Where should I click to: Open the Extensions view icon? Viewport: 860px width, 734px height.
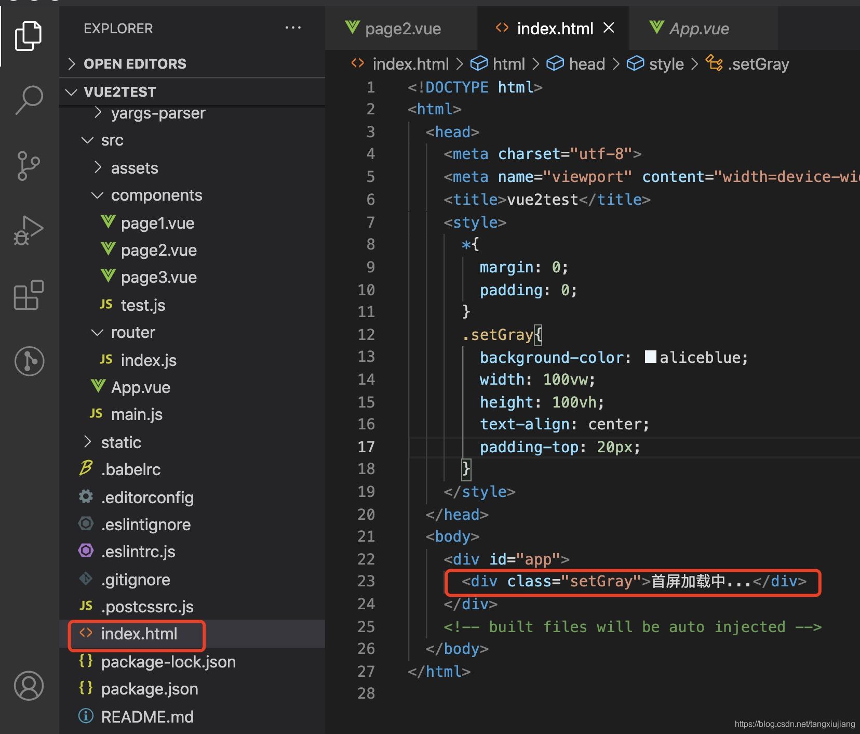(29, 295)
